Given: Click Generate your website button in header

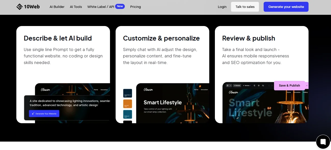Looking at the screenshot, I should click(286, 7).
